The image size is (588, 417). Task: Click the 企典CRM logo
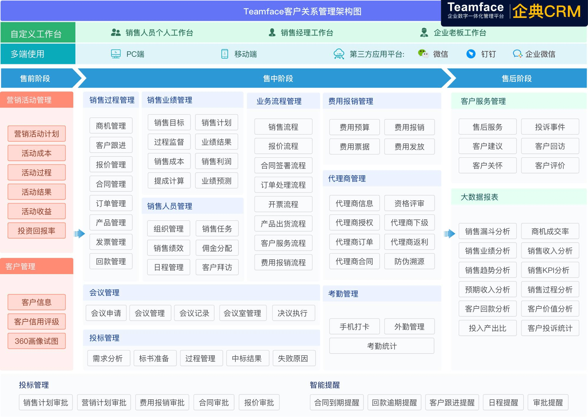click(547, 12)
